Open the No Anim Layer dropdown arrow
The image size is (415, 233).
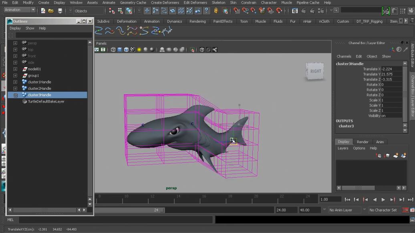point(324,209)
